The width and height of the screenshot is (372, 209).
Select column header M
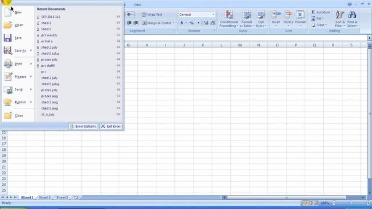pos(240,45)
